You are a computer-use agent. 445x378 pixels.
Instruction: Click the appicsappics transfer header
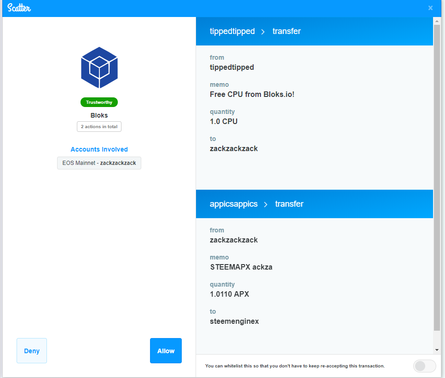point(314,204)
